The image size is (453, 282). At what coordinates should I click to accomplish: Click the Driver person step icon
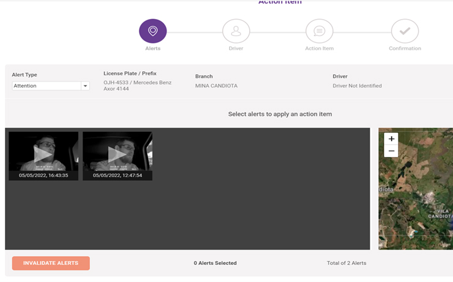(x=236, y=31)
